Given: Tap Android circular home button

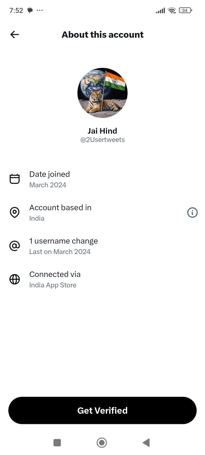Looking at the screenshot, I should [102, 442].
